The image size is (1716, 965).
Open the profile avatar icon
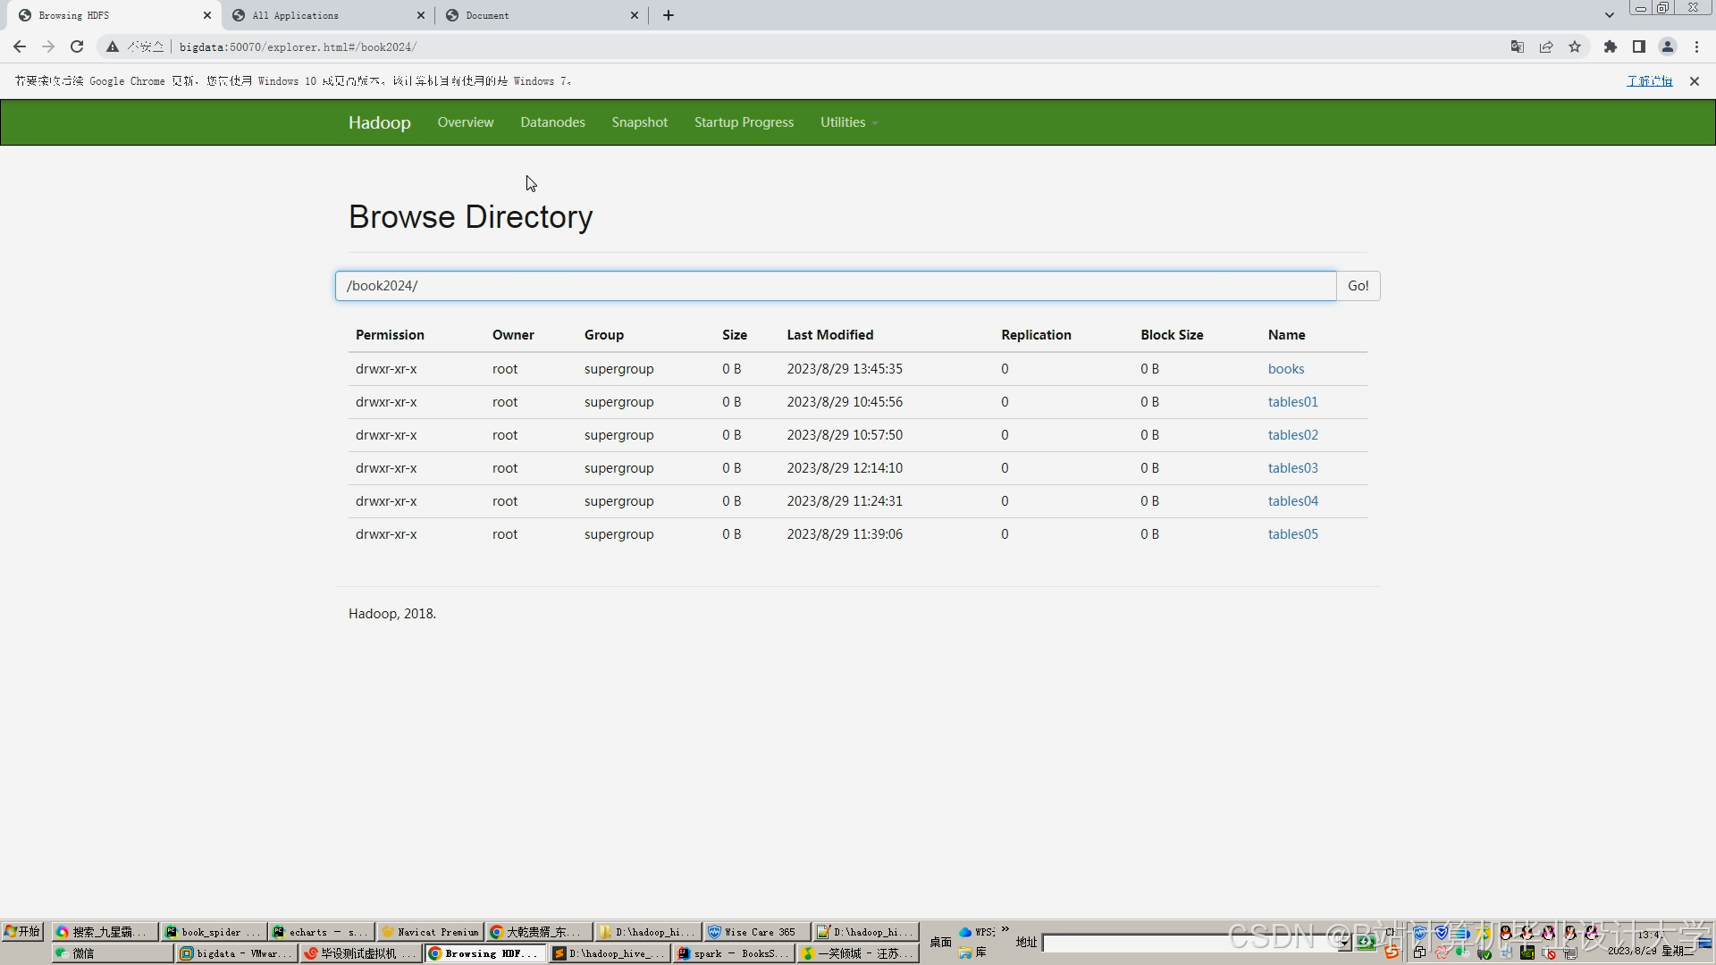(1667, 46)
